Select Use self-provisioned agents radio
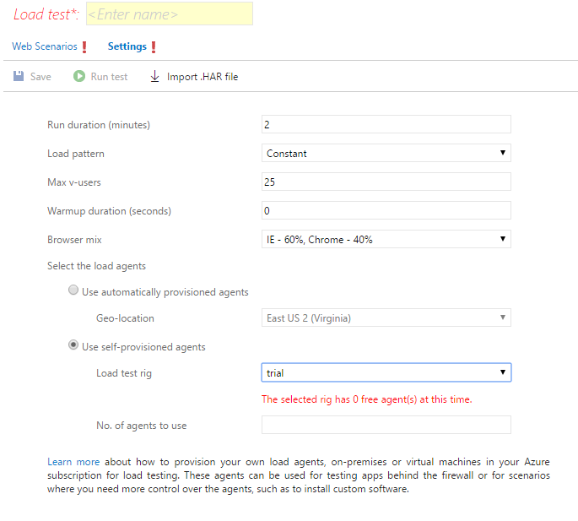The height and width of the screenshot is (521, 578). coord(73,345)
